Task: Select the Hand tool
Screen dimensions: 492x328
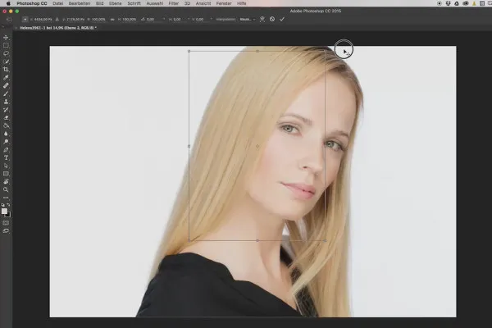Action: point(6,182)
